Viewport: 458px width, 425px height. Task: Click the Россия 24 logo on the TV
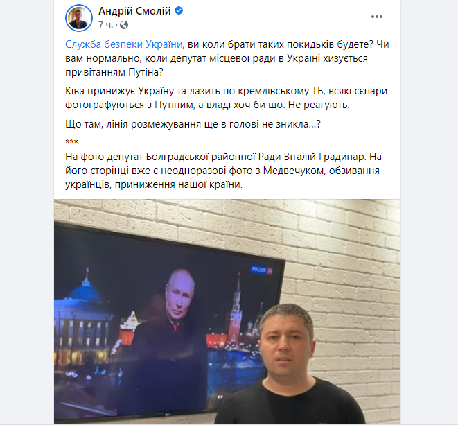coord(262,270)
